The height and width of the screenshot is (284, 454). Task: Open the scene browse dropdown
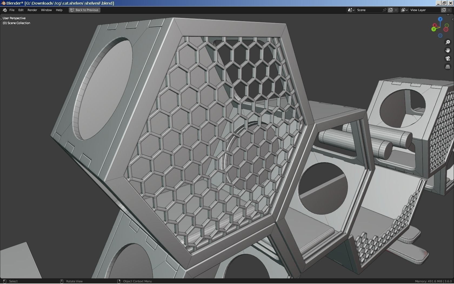coord(351,10)
